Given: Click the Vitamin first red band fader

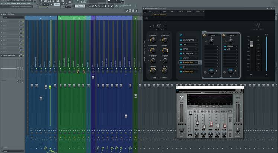Looking at the screenshot, I should click(211, 124).
